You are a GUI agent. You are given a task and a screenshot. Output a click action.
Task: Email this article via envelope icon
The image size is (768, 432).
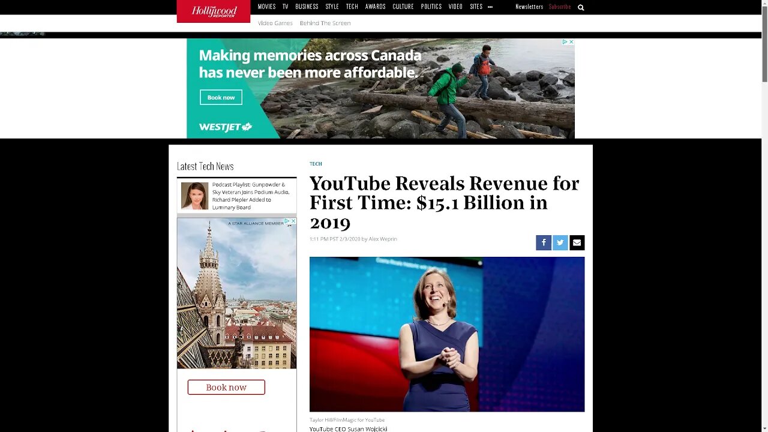tap(577, 242)
